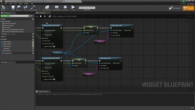195x110 pixels.
Task: Open the View menu
Action: coord(16,4)
